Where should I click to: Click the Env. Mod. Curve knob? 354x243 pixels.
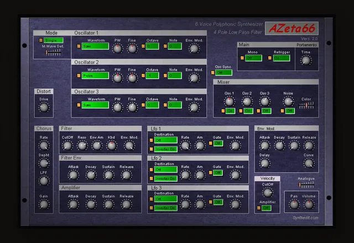[309, 163]
